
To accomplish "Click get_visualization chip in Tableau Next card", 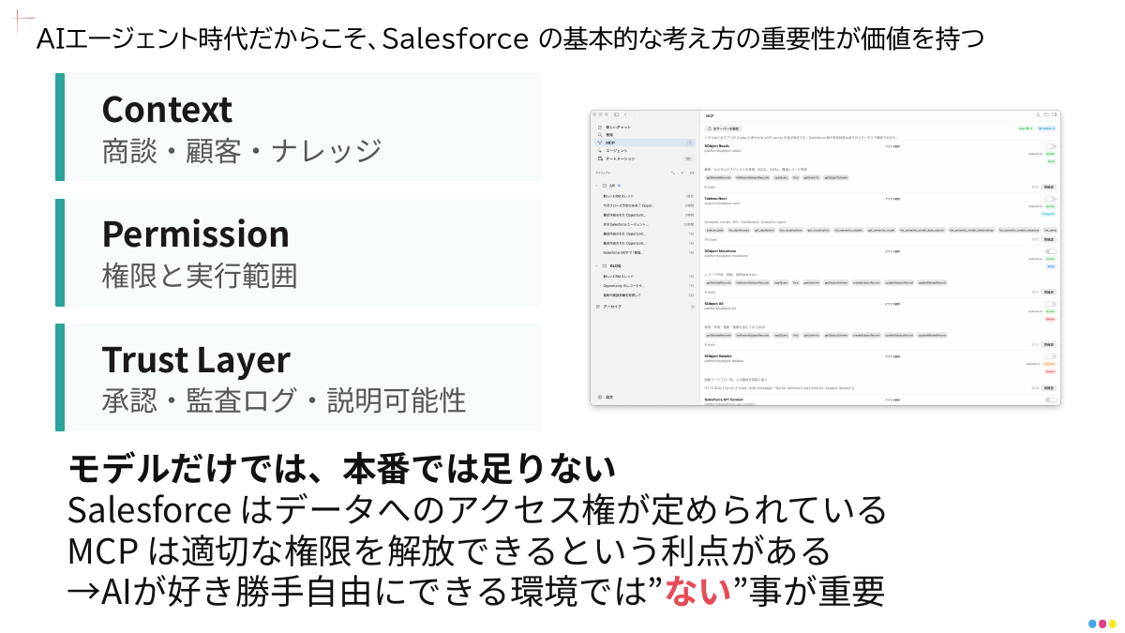I will pyautogui.click(x=818, y=230).
